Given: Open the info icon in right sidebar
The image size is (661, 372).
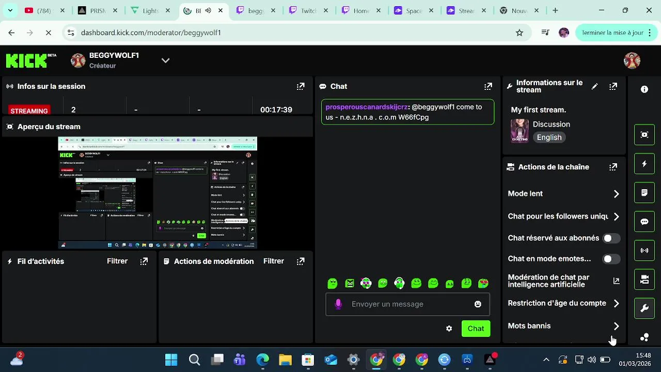Looking at the screenshot, I should [644, 89].
